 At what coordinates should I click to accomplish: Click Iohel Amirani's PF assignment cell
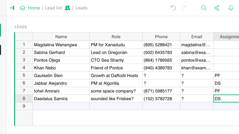[x=226, y=91]
